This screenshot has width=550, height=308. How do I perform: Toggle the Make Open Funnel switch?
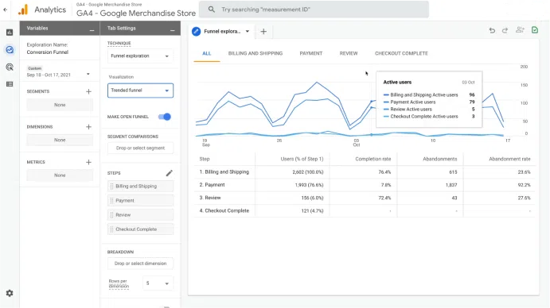point(165,117)
